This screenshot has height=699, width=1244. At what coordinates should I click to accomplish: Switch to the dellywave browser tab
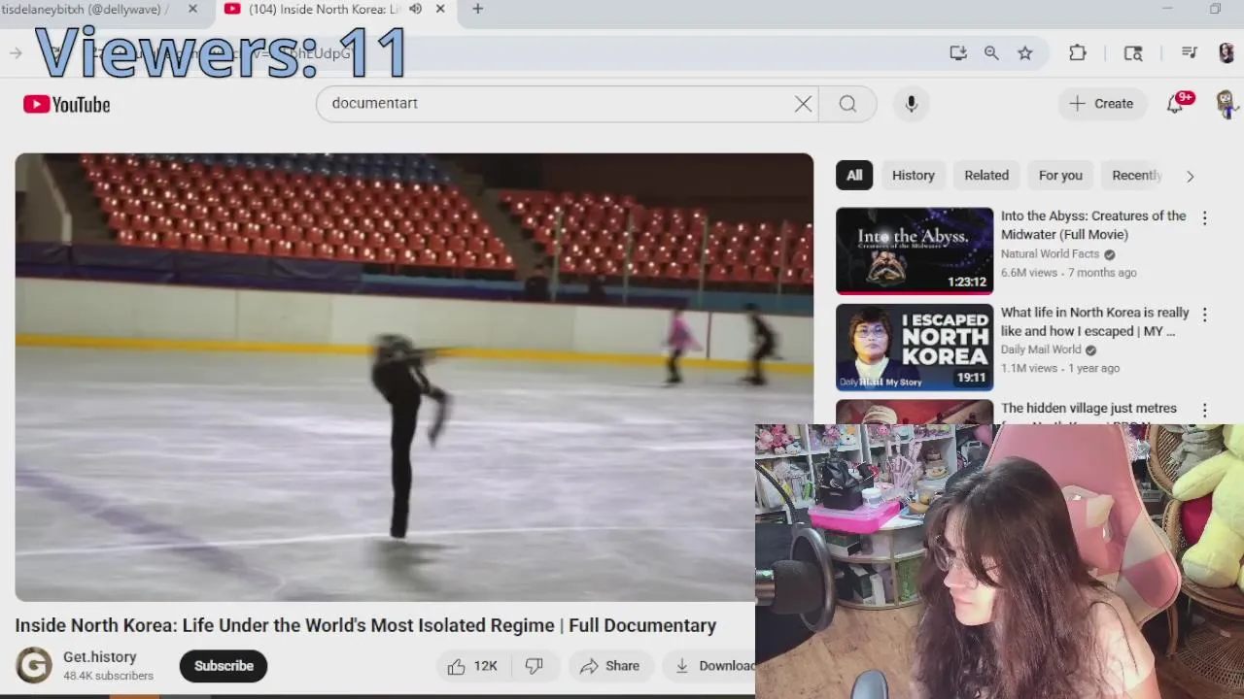[86, 9]
